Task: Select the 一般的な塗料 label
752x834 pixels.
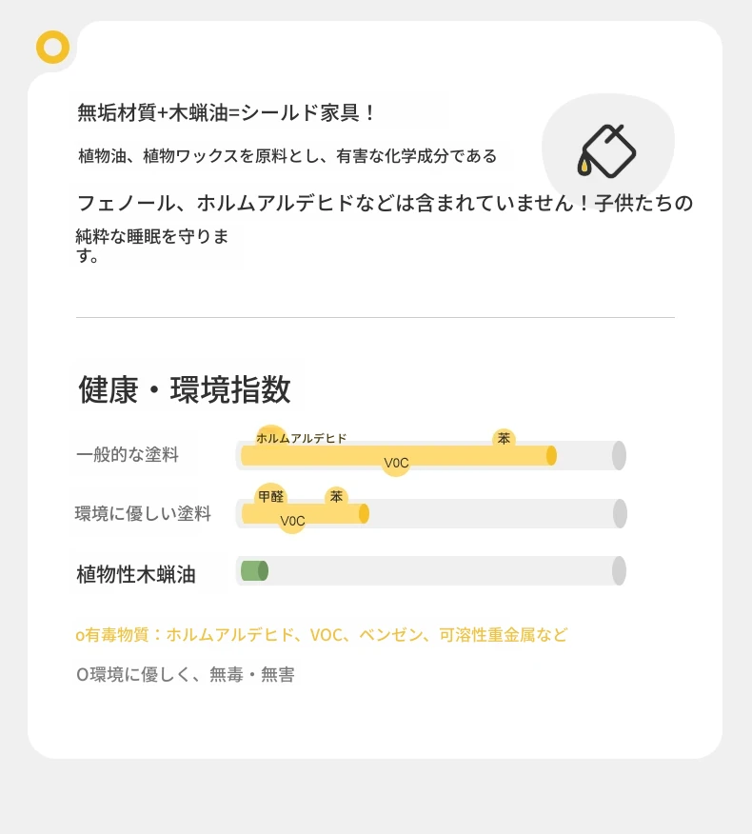Action: pos(128,455)
